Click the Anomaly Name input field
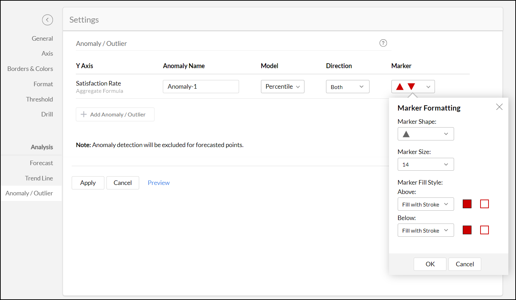Image resolution: width=516 pixels, height=300 pixels. pos(201,87)
